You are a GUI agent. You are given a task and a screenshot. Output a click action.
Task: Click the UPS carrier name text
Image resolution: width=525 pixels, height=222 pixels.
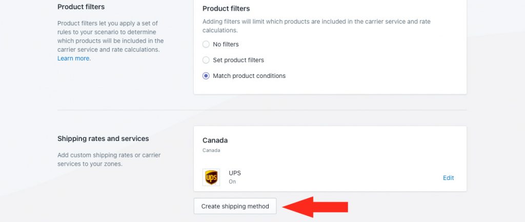coord(235,173)
